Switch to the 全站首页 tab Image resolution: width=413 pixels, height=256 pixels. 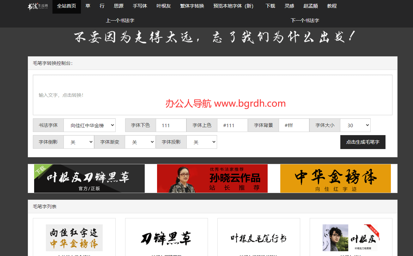[x=66, y=6]
